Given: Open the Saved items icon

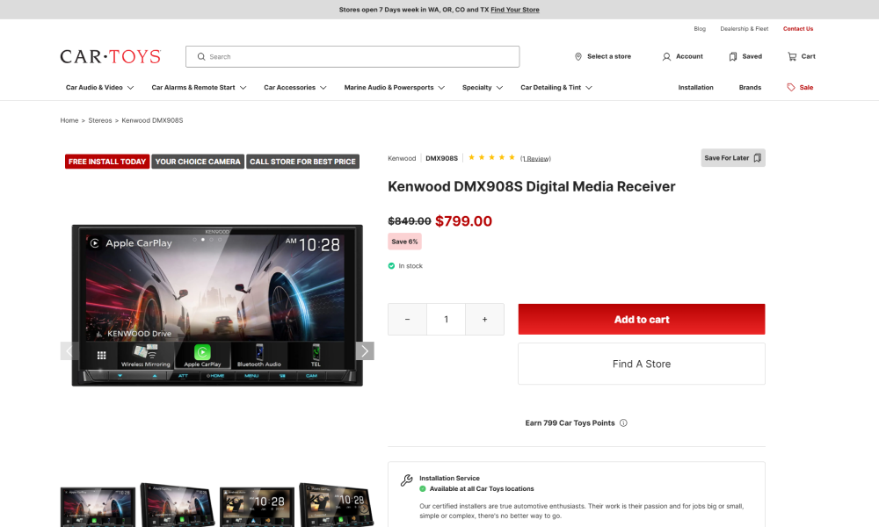Looking at the screenshot, I should [x=733, y=56].
